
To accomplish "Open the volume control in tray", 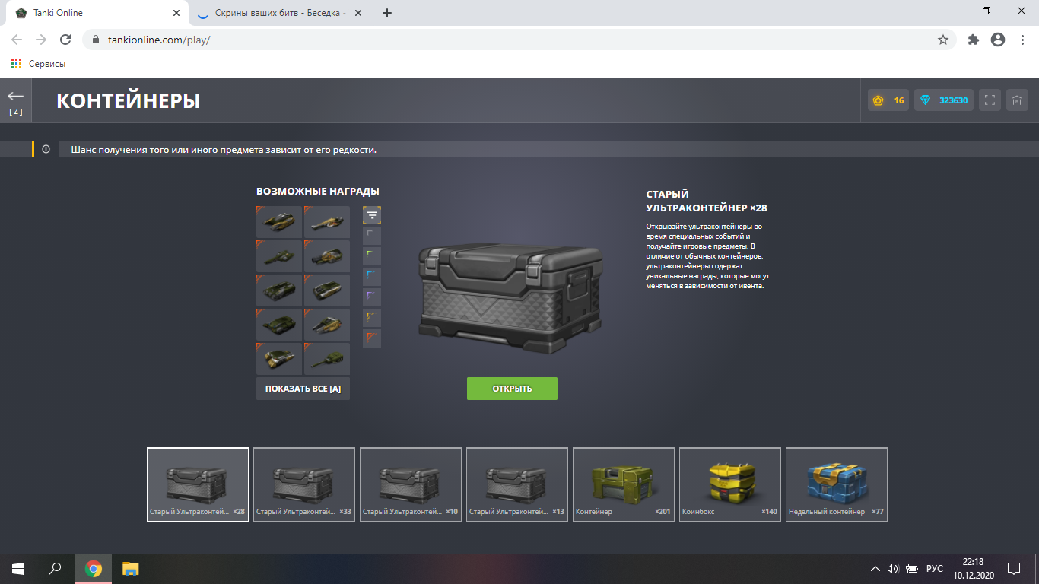I will point(894,569).
